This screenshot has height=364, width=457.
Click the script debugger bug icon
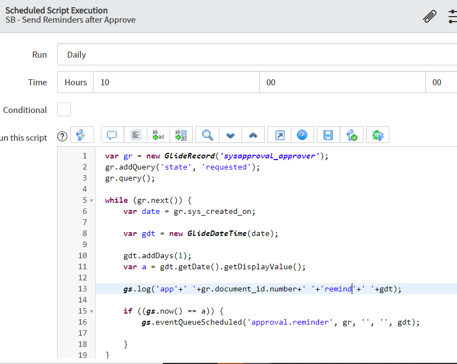(378, 135)
